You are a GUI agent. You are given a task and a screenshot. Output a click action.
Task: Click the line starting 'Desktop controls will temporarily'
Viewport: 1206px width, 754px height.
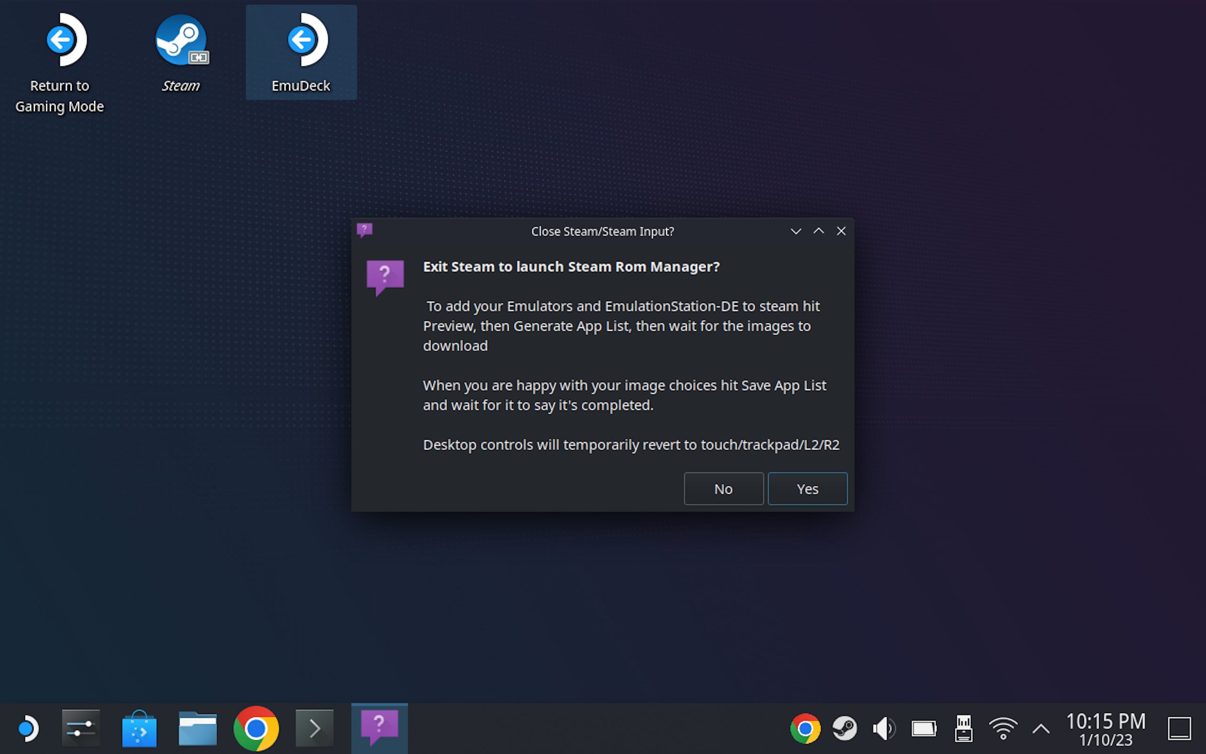pyautogui.click(x=631, y=445)
